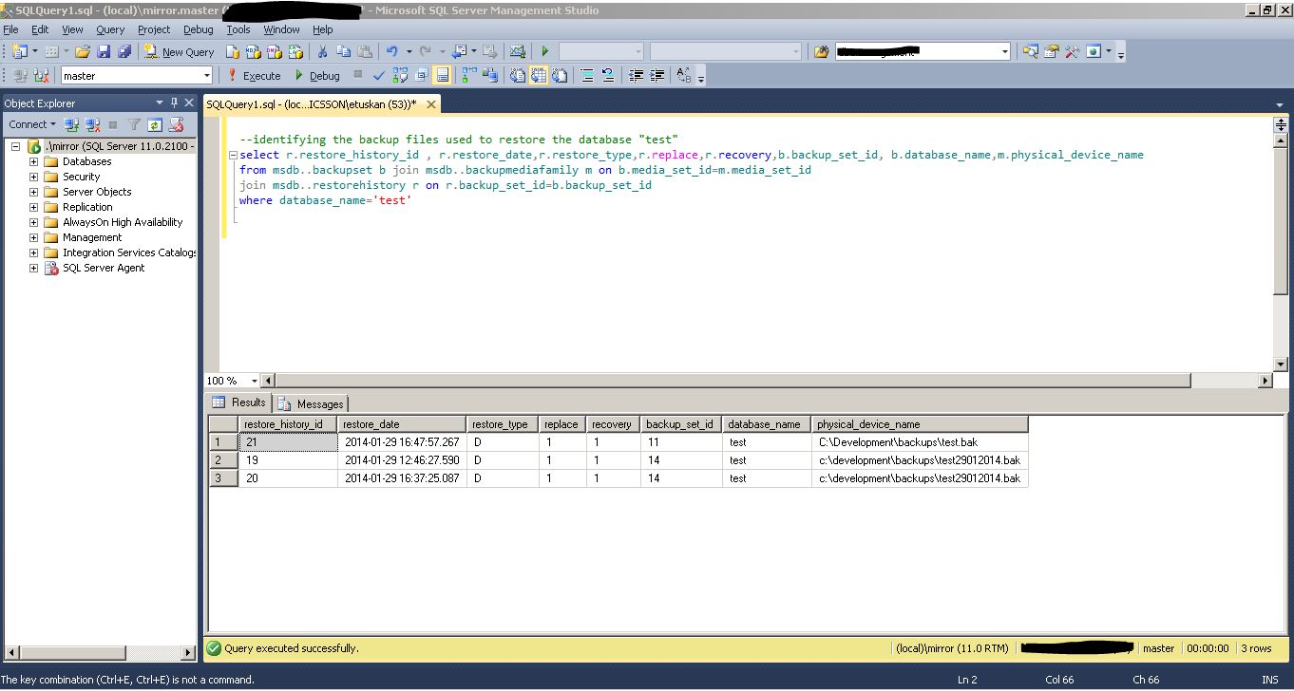
Task: Open the Activity Monitor icon
Action: 517,52
